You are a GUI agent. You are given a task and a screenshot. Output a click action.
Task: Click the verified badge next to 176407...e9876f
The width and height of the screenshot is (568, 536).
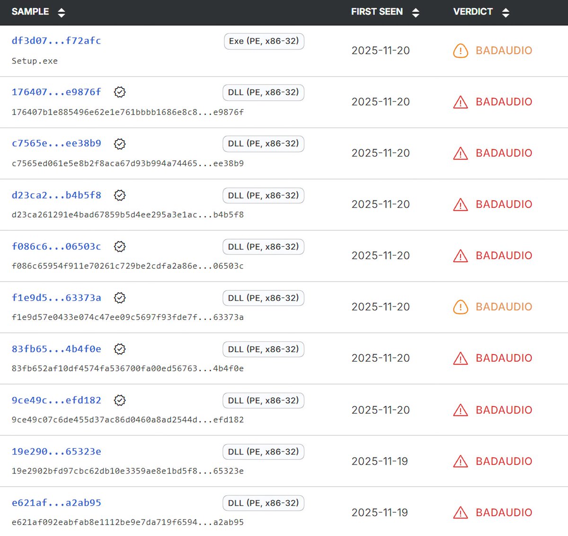(120, 92)
